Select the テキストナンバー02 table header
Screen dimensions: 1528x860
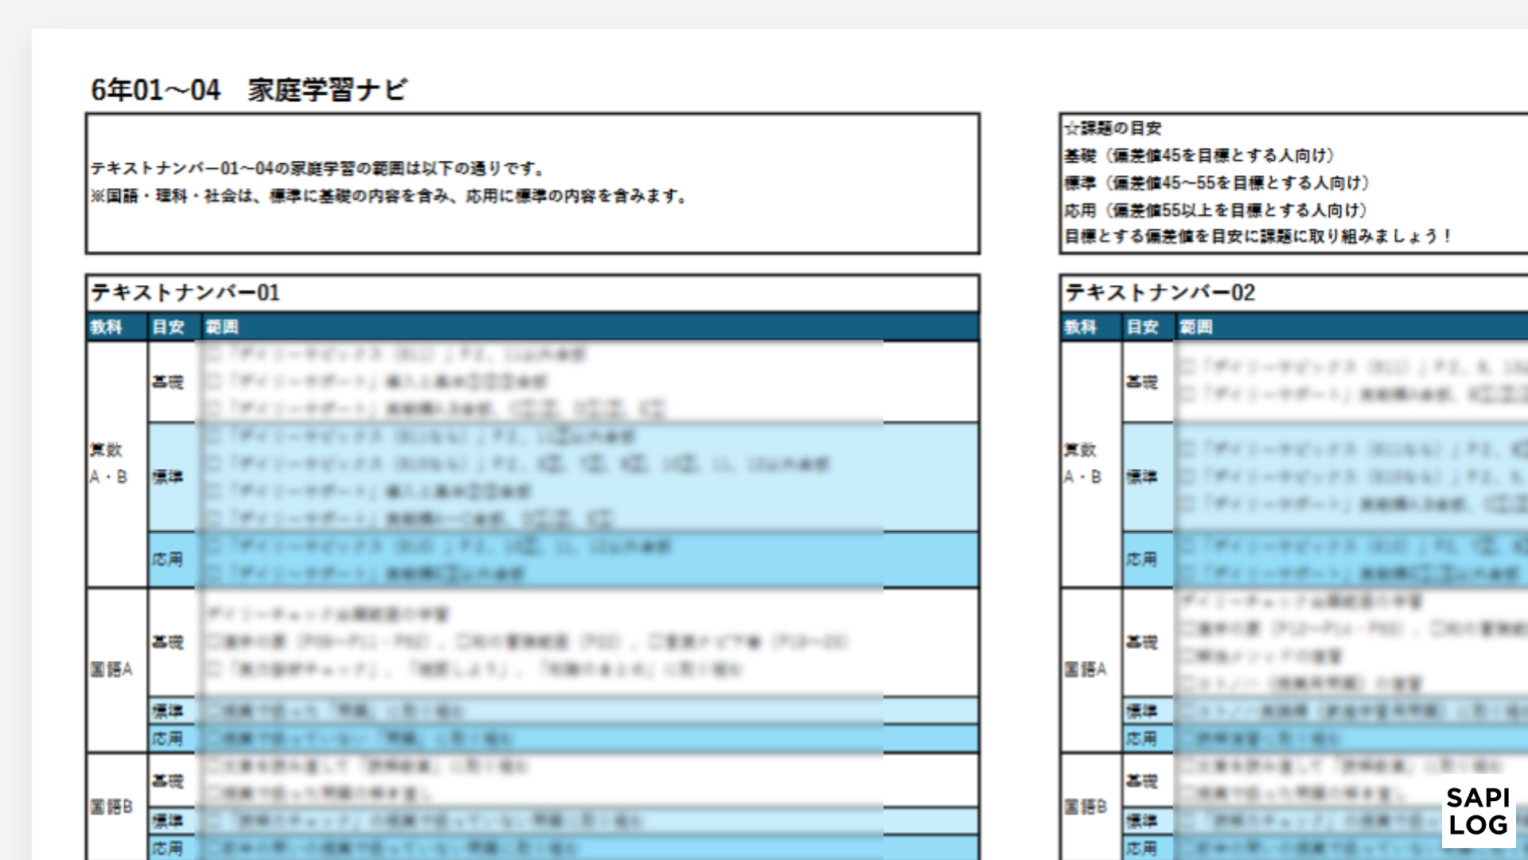click(x=1158, y=293)
